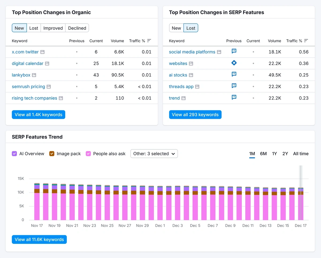Open SERP icon next to x.com twitter
This screenshot has height=258, width=321.
point(42,52)
